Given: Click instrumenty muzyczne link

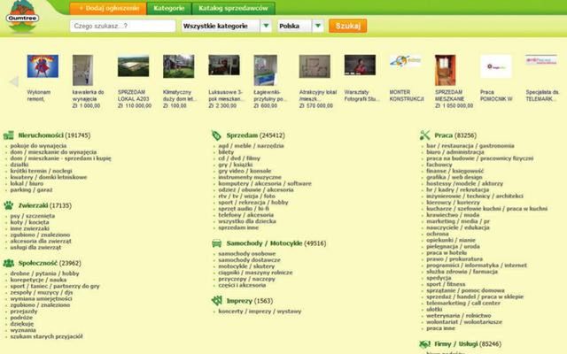Looking at the screenshot, I should [x=250, y=177].
